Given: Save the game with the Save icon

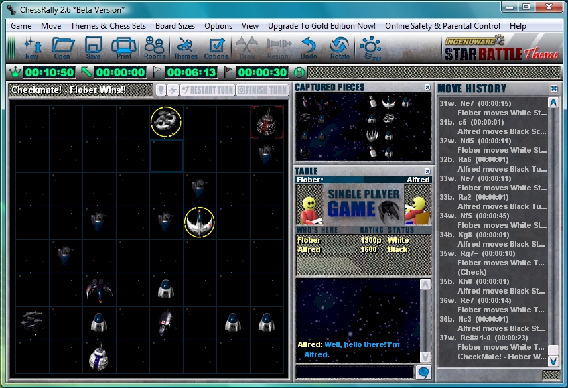Looking at the screenshot, I should pyautogui.click(x=93, y=48).
